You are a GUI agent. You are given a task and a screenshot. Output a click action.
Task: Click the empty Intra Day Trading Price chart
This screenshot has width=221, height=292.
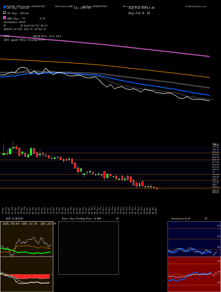click(x=88, y=248)
